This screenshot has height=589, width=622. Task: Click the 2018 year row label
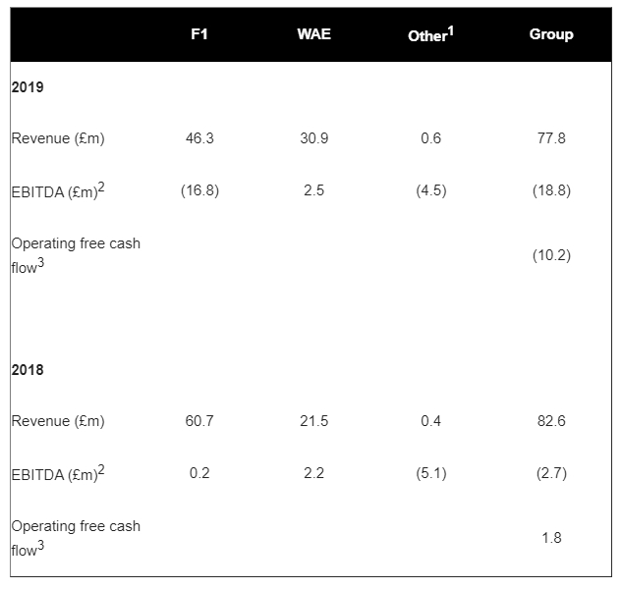(28, 370)
